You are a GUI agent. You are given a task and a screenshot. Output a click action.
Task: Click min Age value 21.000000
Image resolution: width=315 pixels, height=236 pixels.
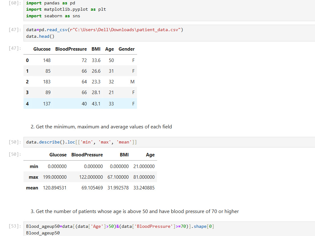coord(144,166)
